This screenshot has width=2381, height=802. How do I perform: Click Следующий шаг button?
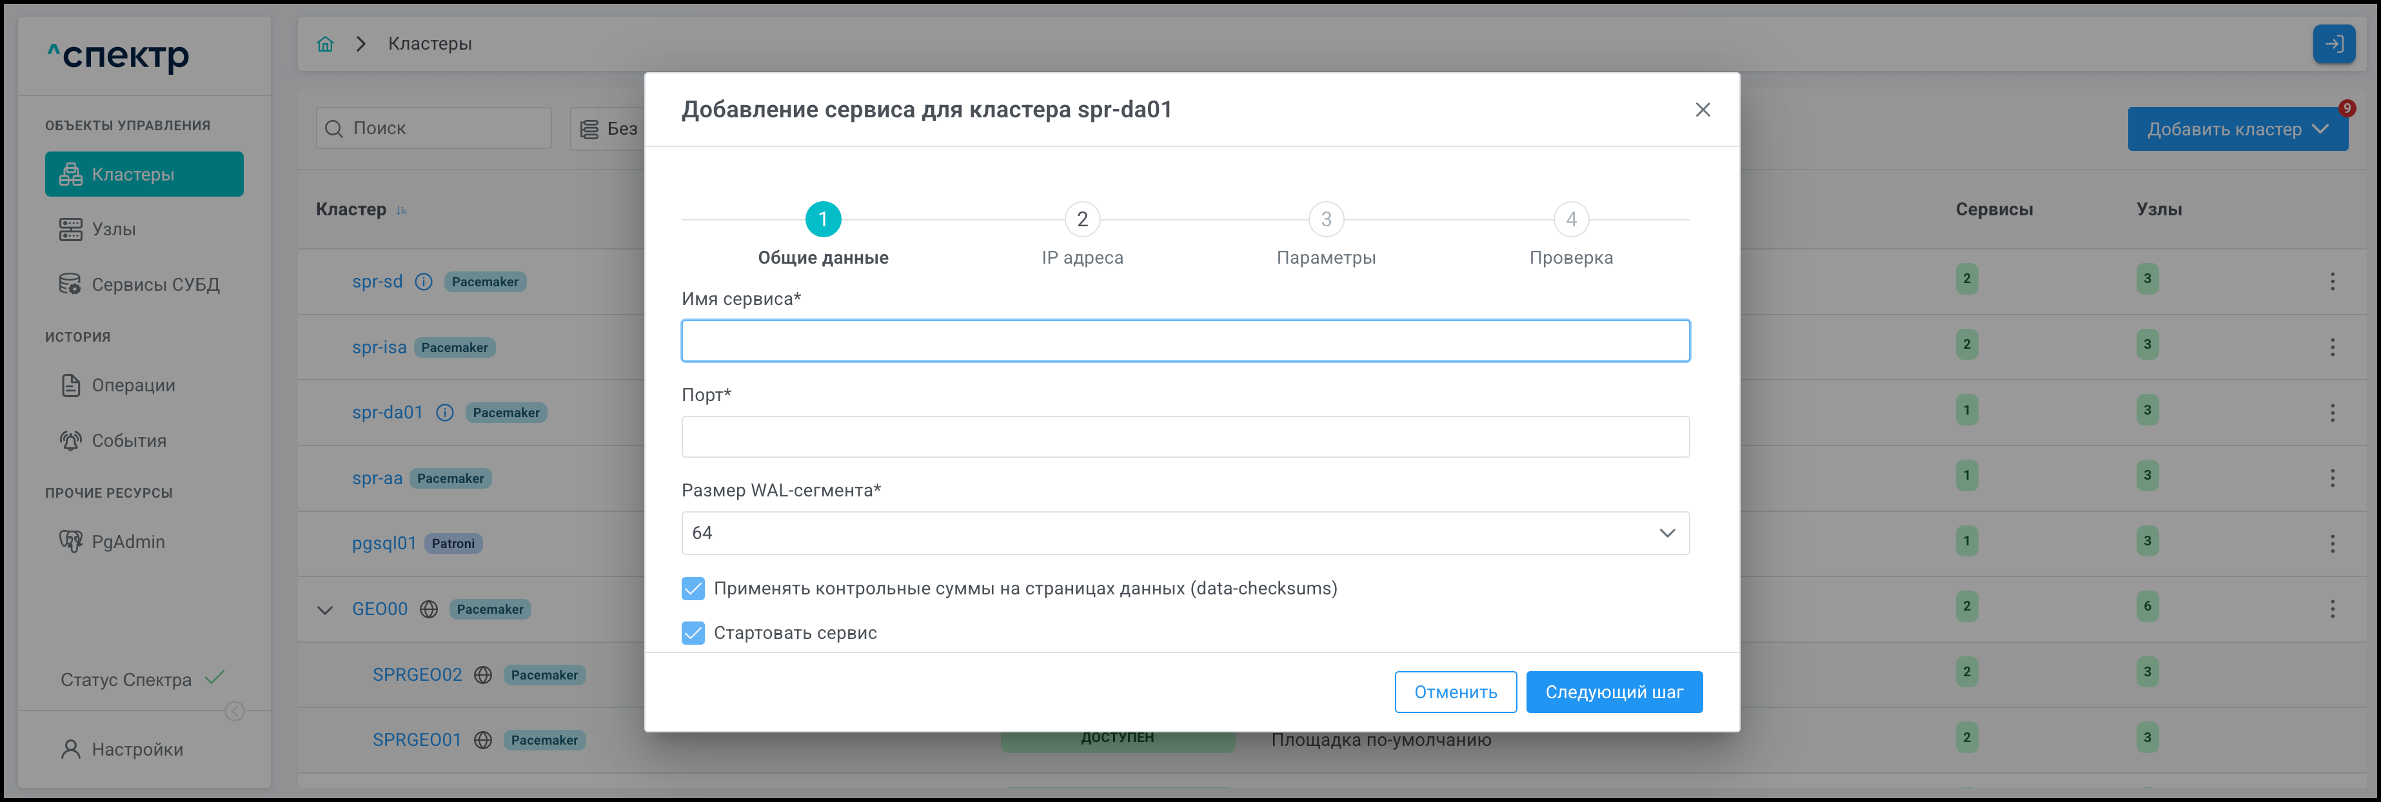point(1613,692)
